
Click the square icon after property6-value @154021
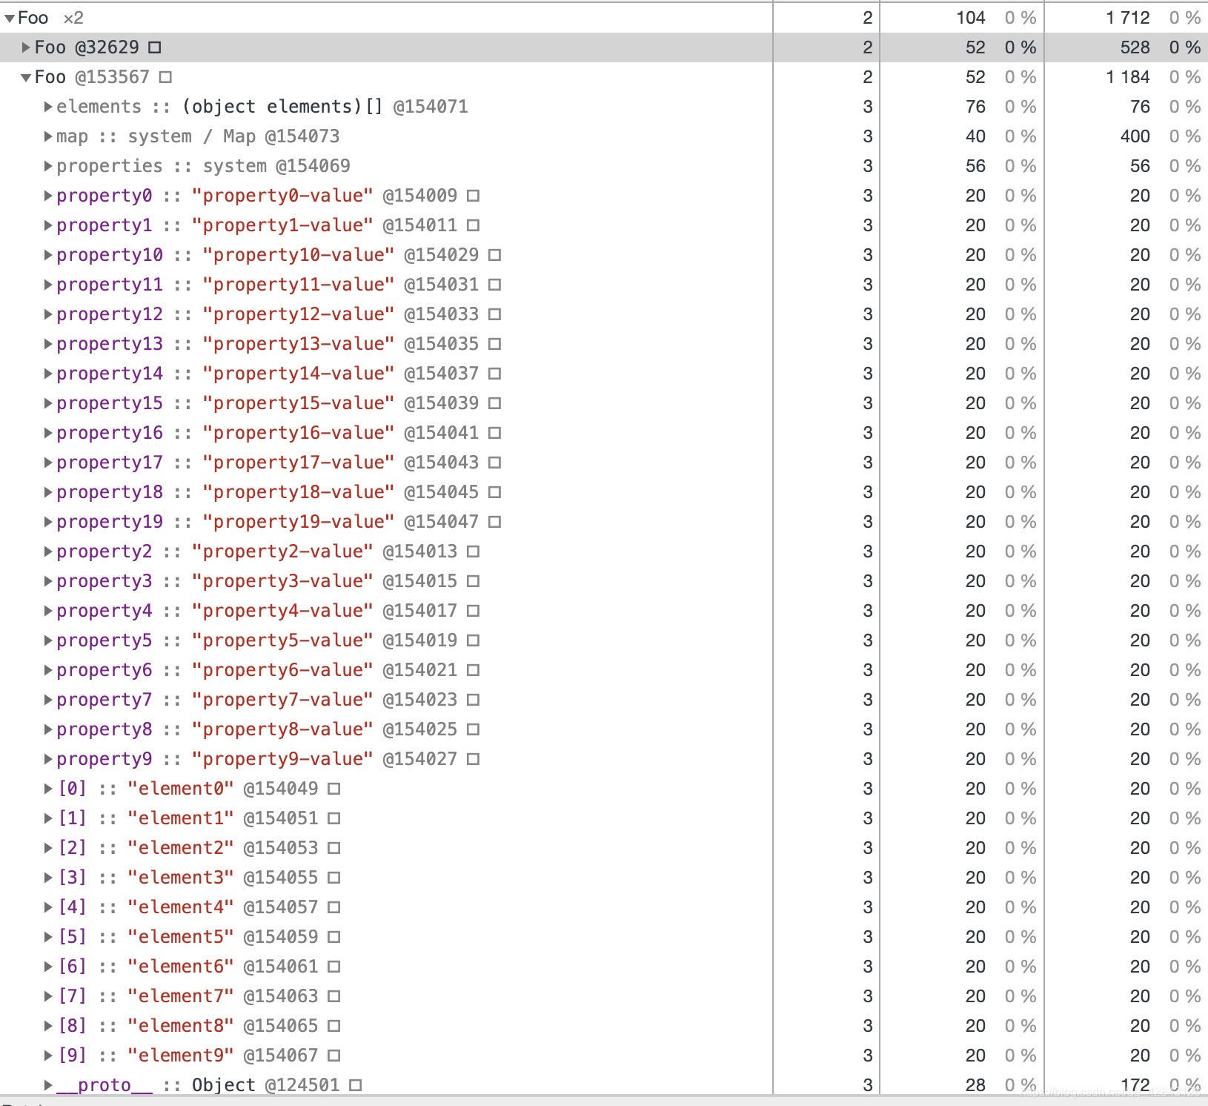[474, 670]
